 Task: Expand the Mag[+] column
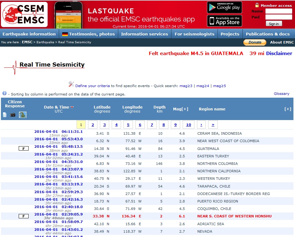180,109
